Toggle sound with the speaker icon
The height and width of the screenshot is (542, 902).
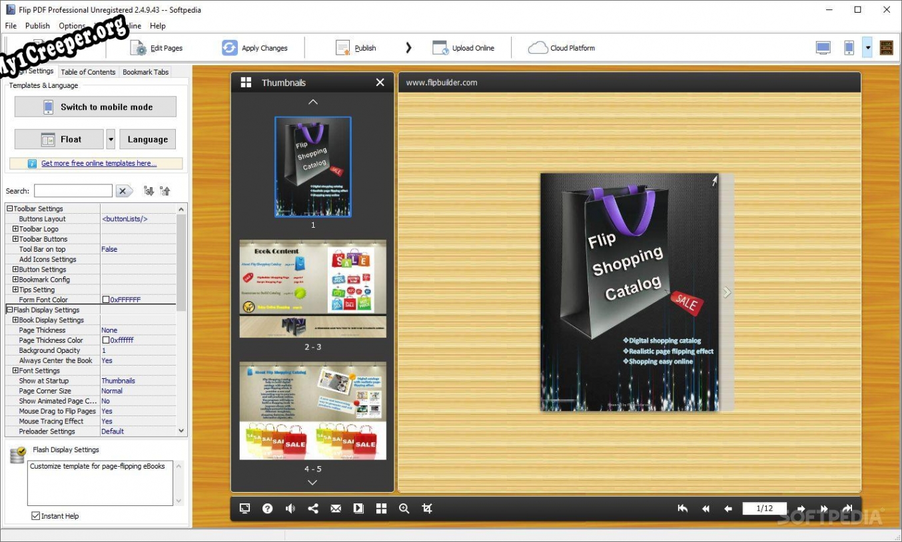290,509
